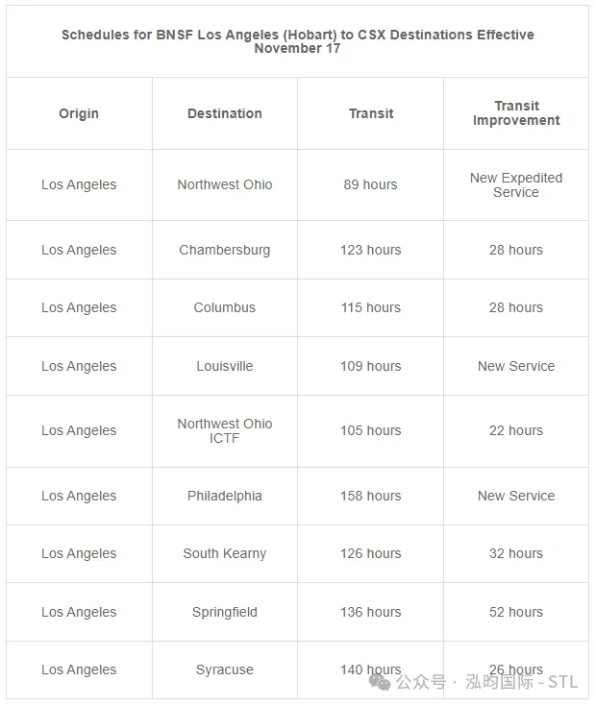This screenshot has width=596, height=706.
Task: Select the Destination column header
Action: tap(225, 113)
